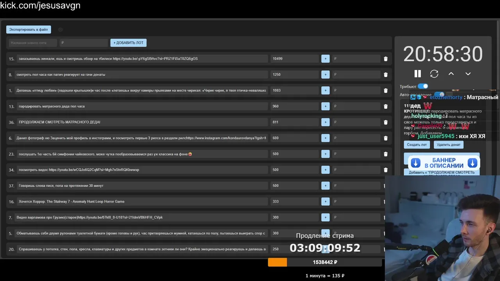The image size is (500, 281).
Task: Add amount to lot 15 with plus button
Action: click(325, 59)
